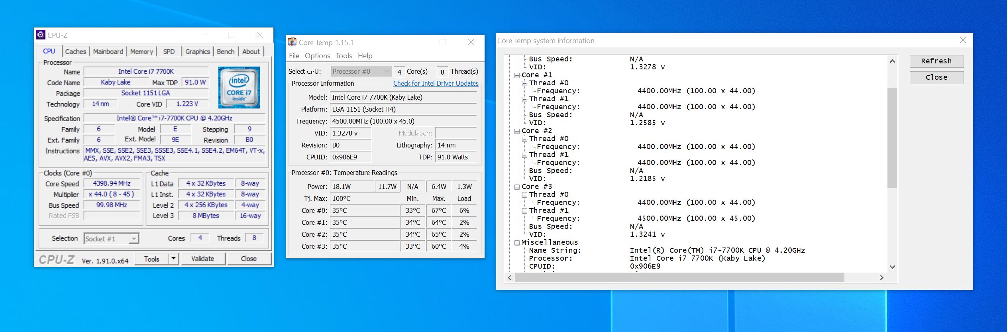Click the Name field Intel Core i7 7700K

(x=146, y=71)
